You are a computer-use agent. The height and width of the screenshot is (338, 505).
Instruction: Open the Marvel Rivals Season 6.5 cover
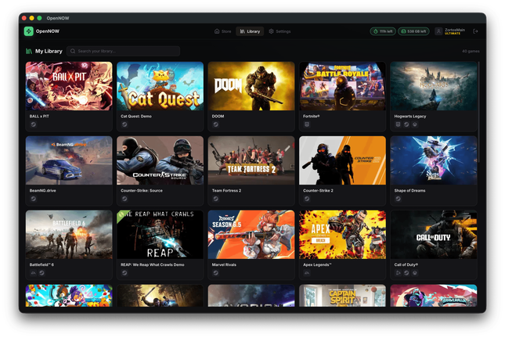(251, 235)
